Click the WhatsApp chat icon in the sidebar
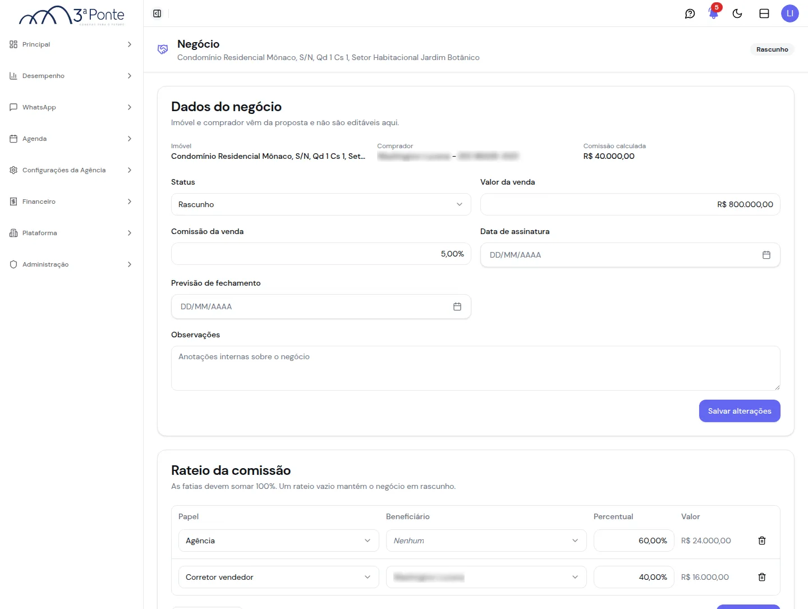This screenshot has height=609, width=808. tap(13, 107)
